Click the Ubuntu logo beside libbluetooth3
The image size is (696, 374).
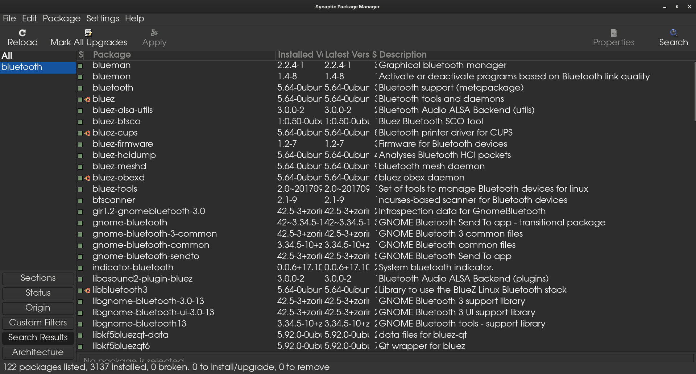(87, 290)
